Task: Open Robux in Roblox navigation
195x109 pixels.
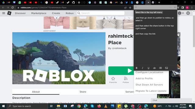Action: tap(70, 13)
